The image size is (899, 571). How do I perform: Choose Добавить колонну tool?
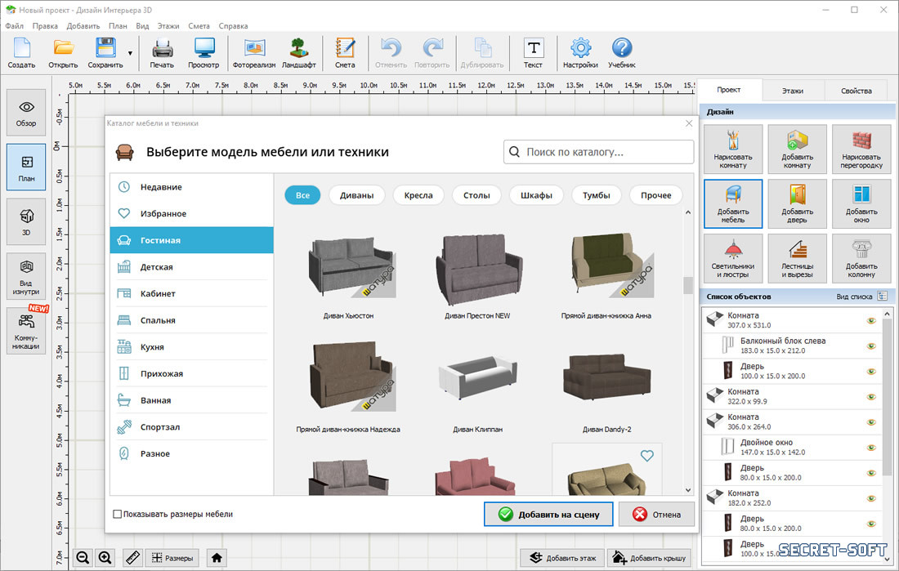pos(861,258)
